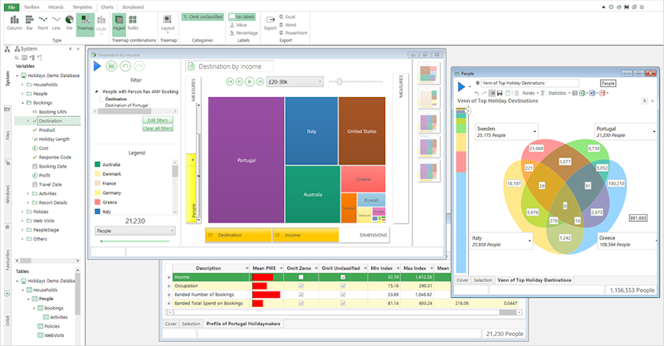Viewport: 664px width, 346px height.
Task: Open the People measure dropdown under 21,230
Action: [x=135, y=231]
